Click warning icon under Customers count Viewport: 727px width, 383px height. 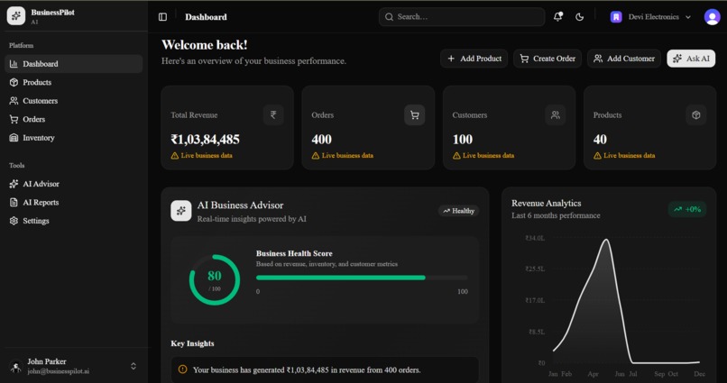click(456, 156)
